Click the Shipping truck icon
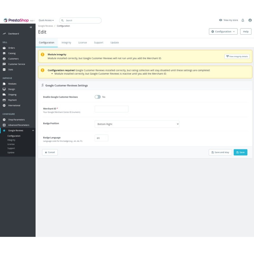254x254 pixels. point(4,95)
